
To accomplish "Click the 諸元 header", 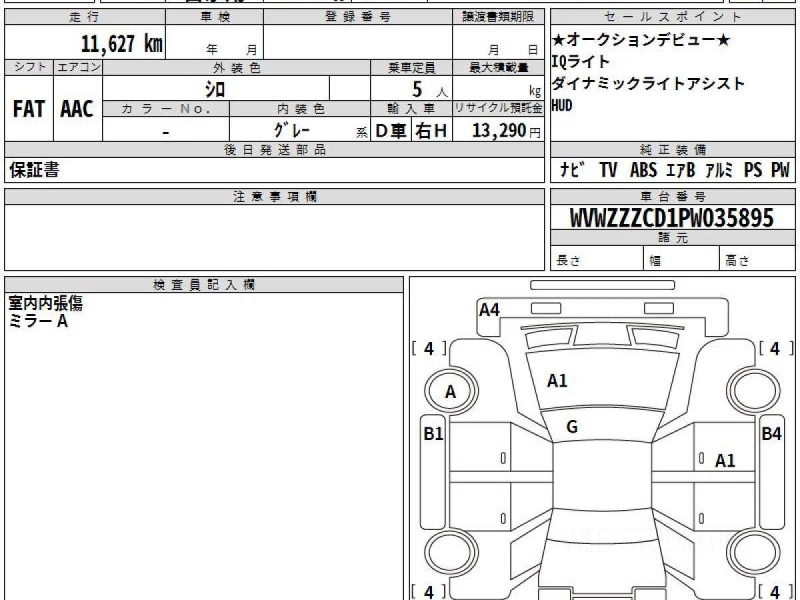I will [673, 238].
